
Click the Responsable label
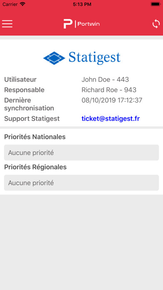pos(25,90)
